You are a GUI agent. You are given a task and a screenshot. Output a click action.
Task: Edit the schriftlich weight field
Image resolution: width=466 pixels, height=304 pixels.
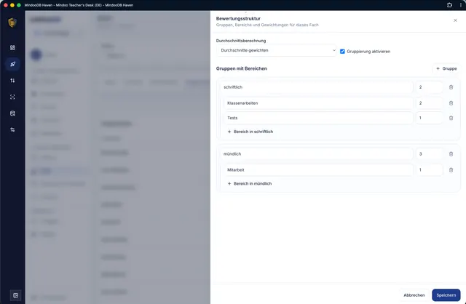click(x=429, y=87)
